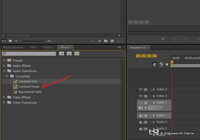Mute the Audio 1 track
Screen dimensions: 200x140
point(141,116)
